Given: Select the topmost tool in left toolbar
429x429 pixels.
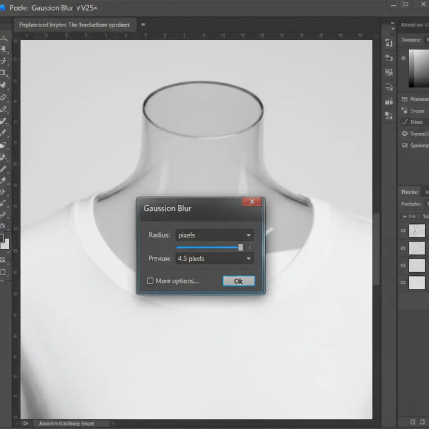Looking at the screenshot, I should tap(4, 39).
